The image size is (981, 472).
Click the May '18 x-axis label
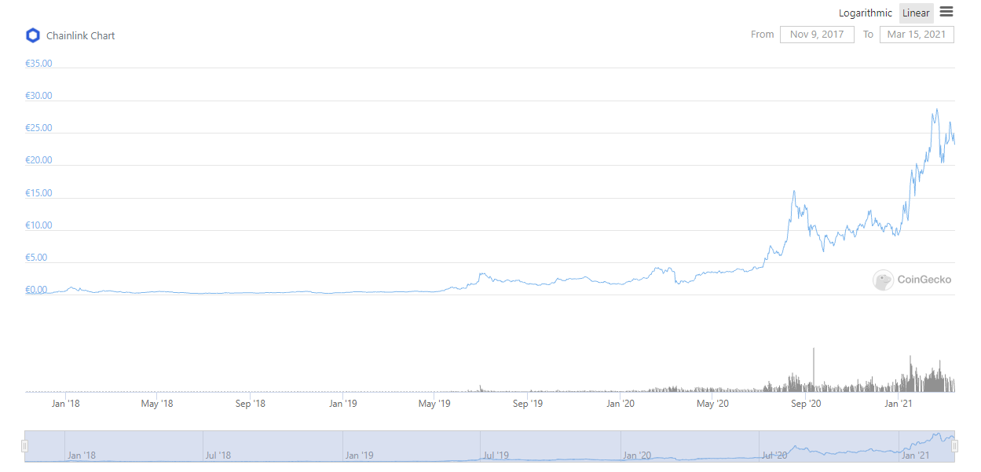coord(157,404)
